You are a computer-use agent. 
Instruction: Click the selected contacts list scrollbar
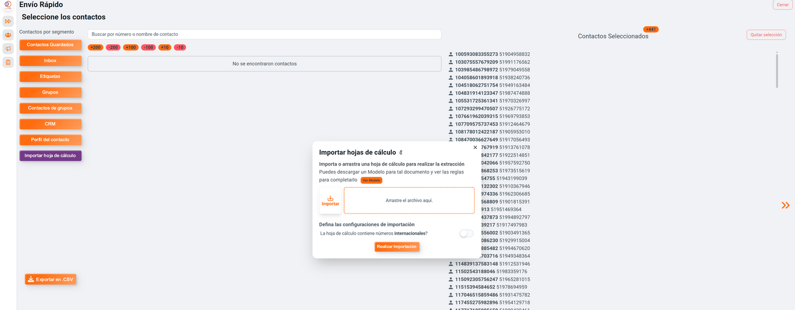click(x=777, y=70)
